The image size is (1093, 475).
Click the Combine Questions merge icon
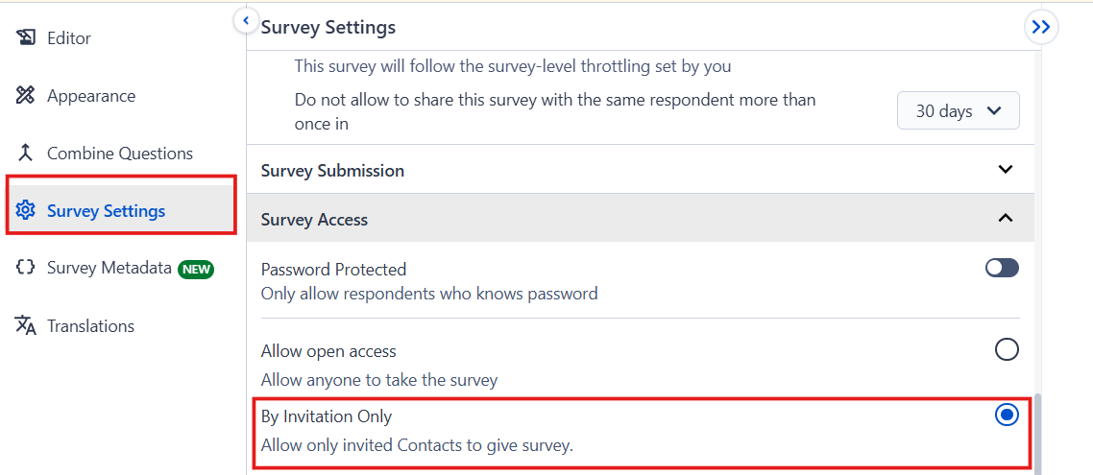pyautogui.click(x=26, y=154)
